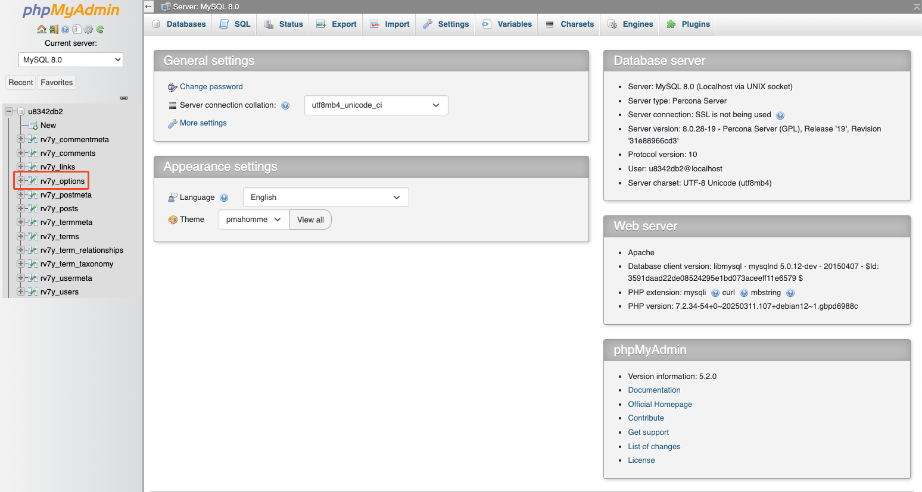Click help icon beside Server connection collation
Viewport: 922px width, 492px height.
pos(285,105)
